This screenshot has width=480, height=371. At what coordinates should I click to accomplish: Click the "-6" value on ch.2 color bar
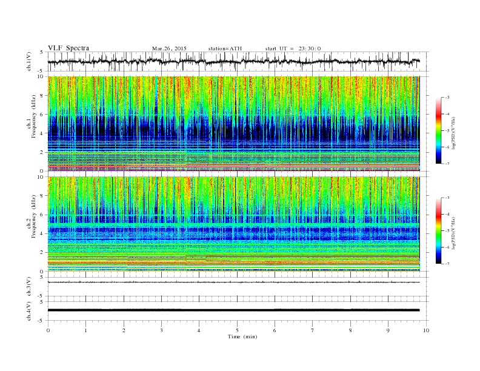point(447,247)
